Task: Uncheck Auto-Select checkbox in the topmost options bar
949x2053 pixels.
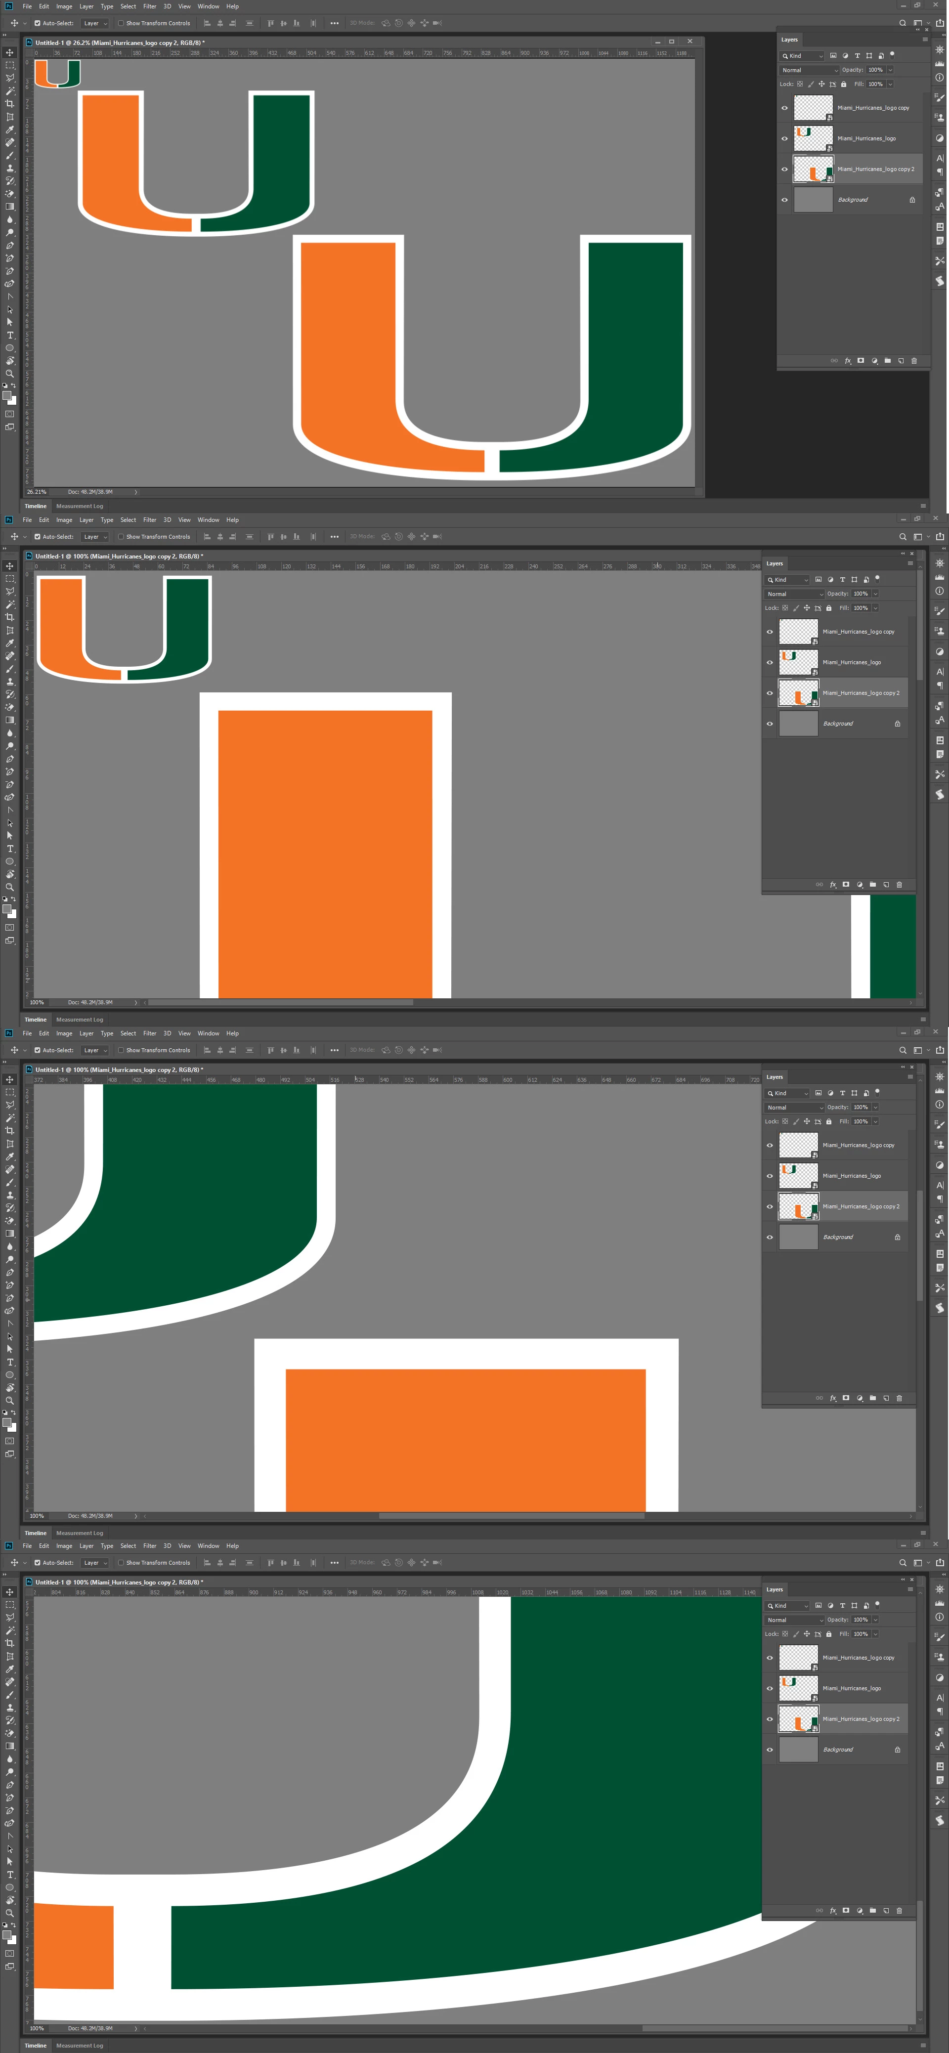Action: [x=38, y=23]
